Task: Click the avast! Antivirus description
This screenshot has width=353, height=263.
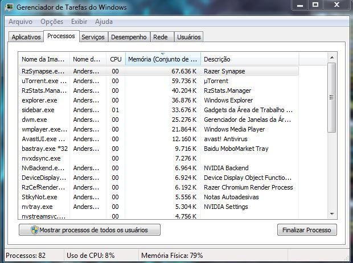Action: pos(225,139)
